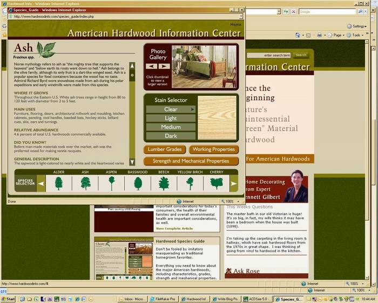Click the Feeds icon in IE command bar
The image size is (378, 303).
point(308,35)
